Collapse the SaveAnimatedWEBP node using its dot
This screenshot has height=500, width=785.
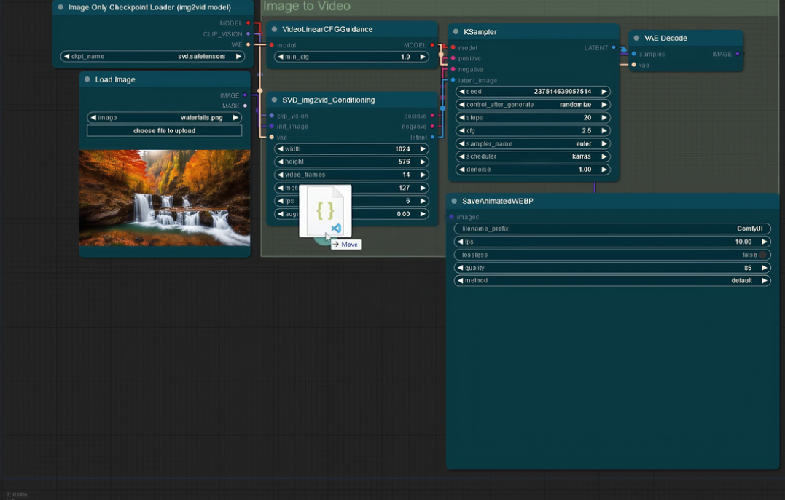pos(454,201)
